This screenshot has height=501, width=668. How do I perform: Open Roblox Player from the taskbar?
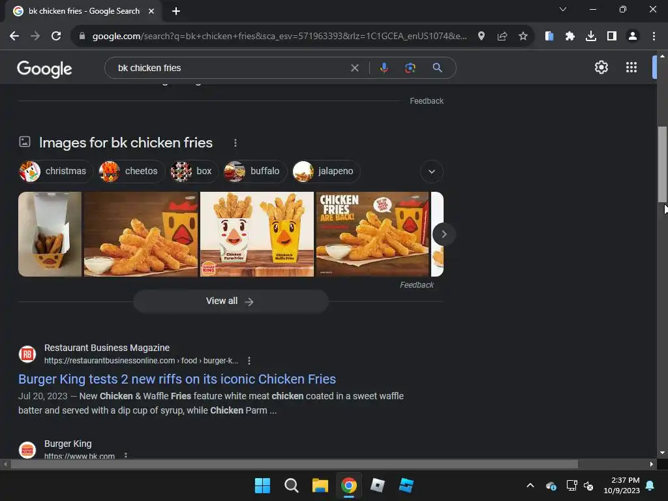378,485
